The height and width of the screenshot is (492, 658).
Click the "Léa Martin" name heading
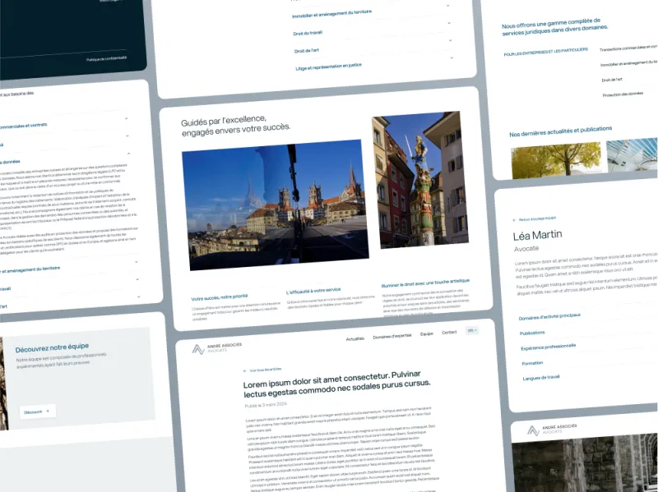tap(538, 235)
